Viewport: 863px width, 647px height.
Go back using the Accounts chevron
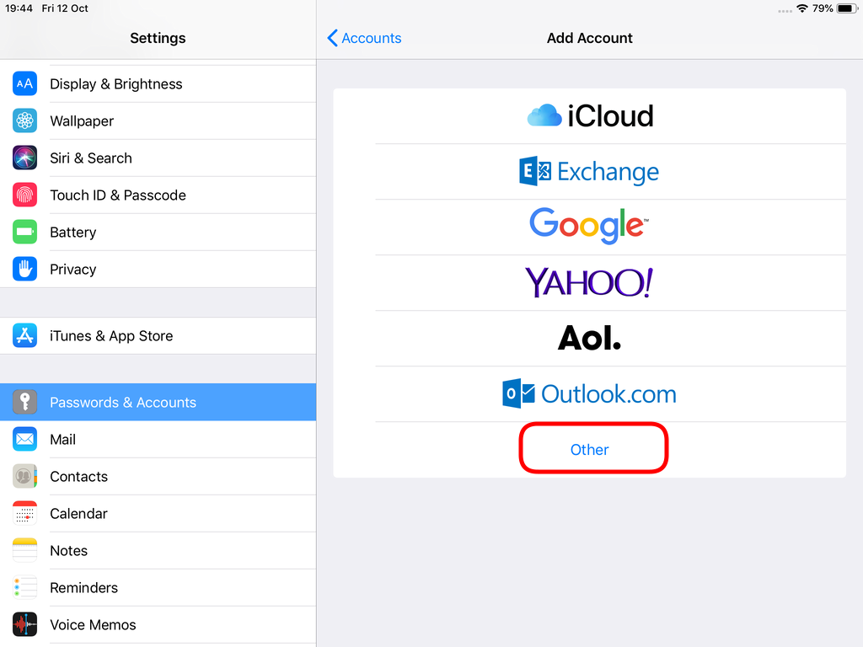click(x=363, y=38)
